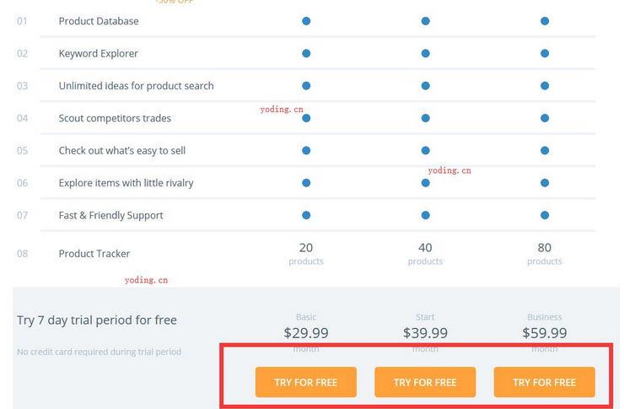Click easy to sell dot, Basic column

tap(306, 150)
